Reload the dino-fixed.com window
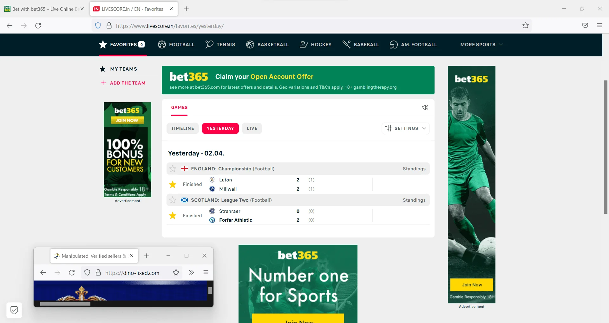Viewport: 609px width, 323px height. tap(72, 273)
